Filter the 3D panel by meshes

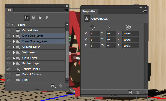tap(33, 18)
